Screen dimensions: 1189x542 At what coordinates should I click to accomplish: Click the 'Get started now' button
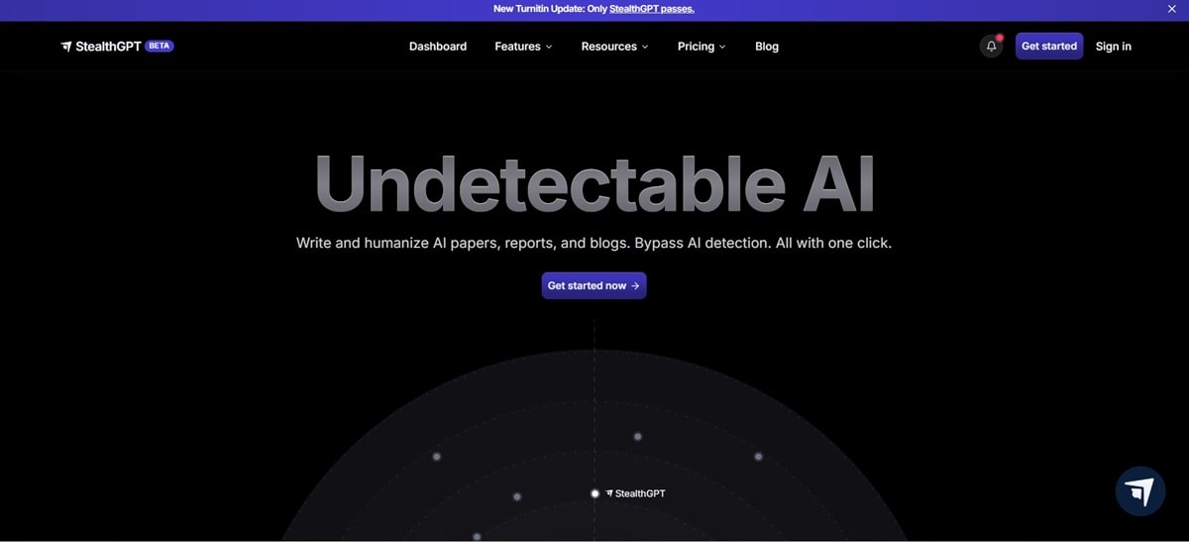point(594,285)
